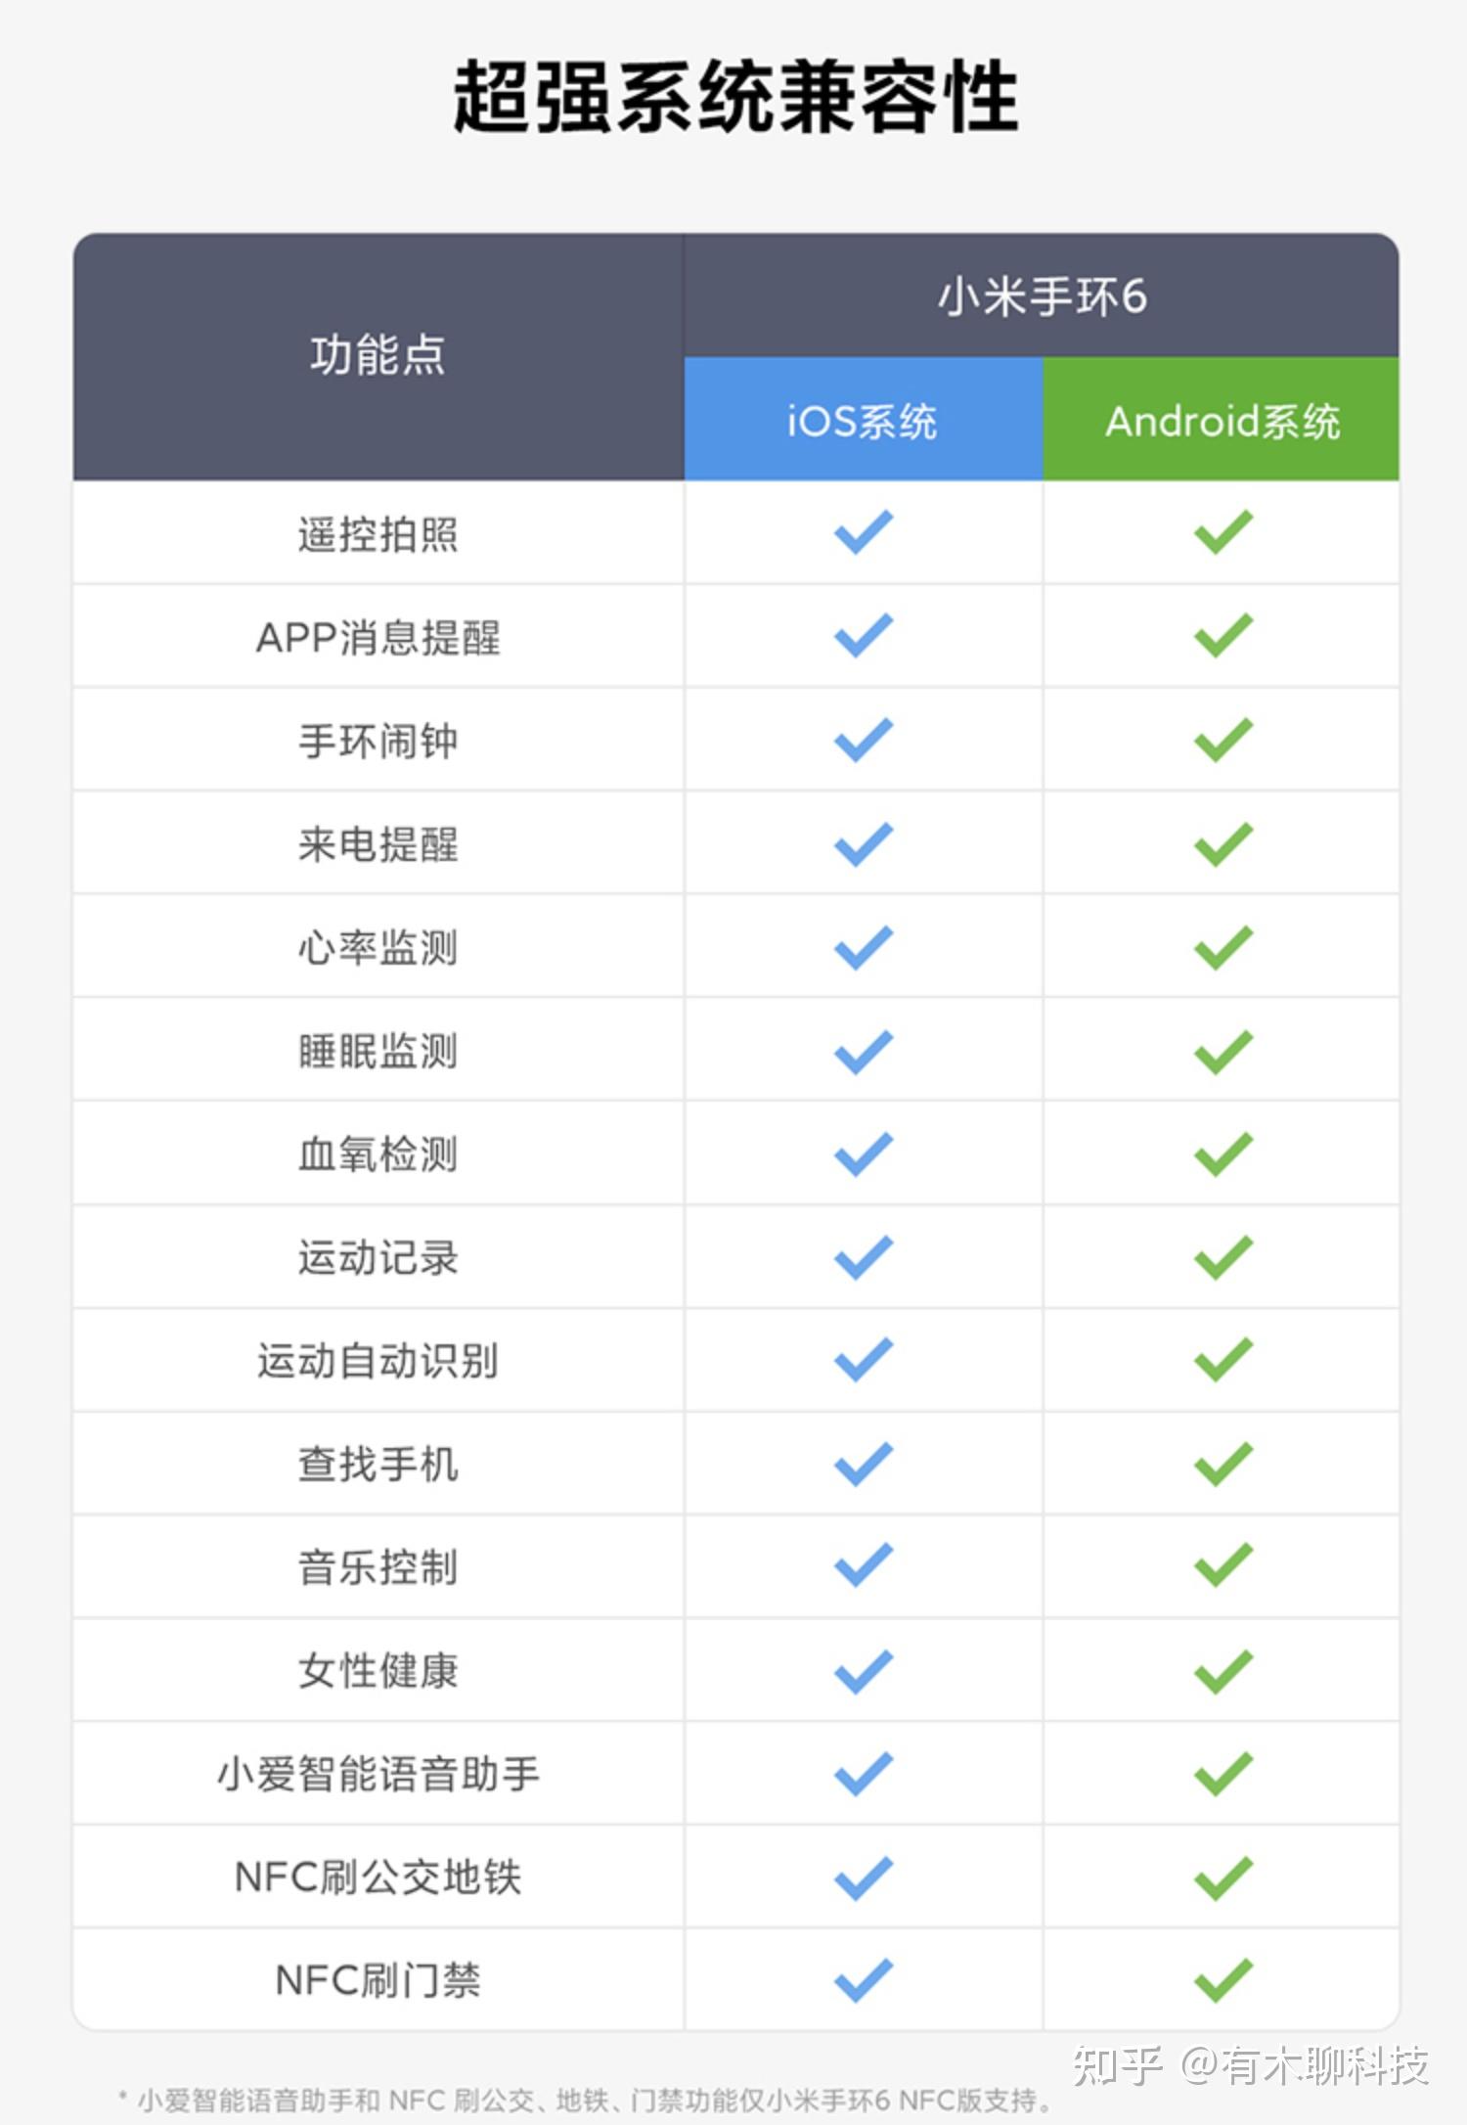This screenshot has width=1467, height=2125.
Task: Click the Android checkmark for 血氧检测
Action: click(x=1223, y=1154)
